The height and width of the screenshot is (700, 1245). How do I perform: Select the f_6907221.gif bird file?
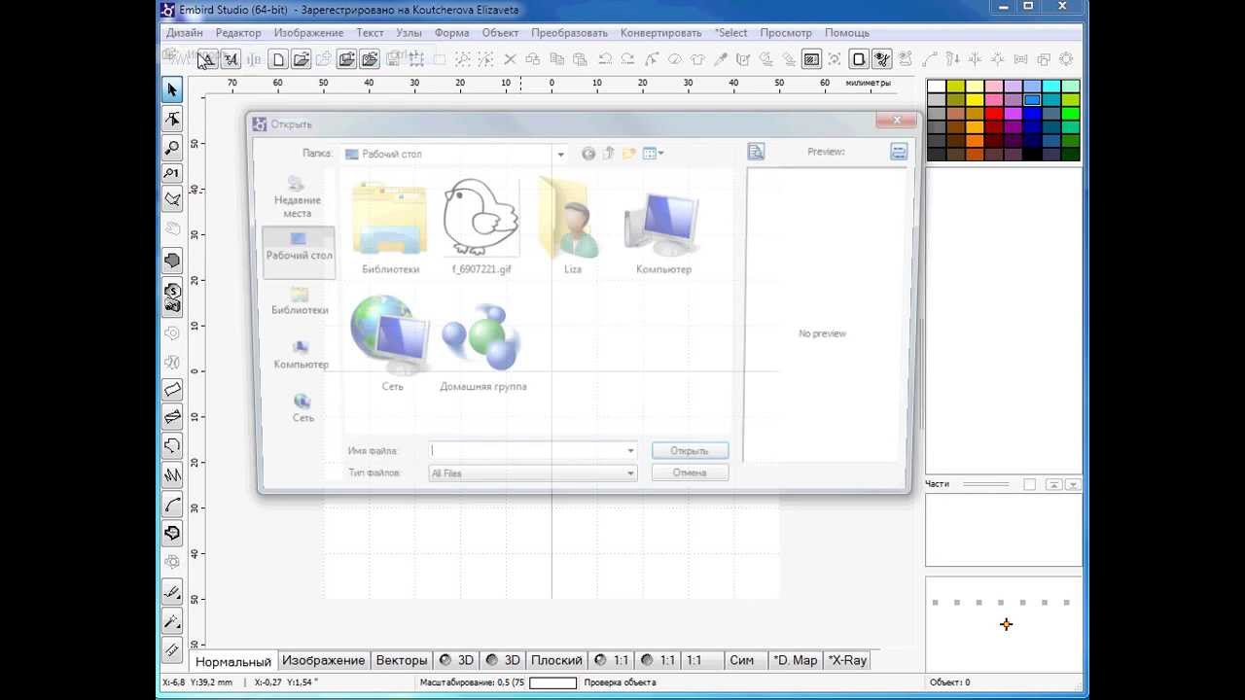point(481,227)
